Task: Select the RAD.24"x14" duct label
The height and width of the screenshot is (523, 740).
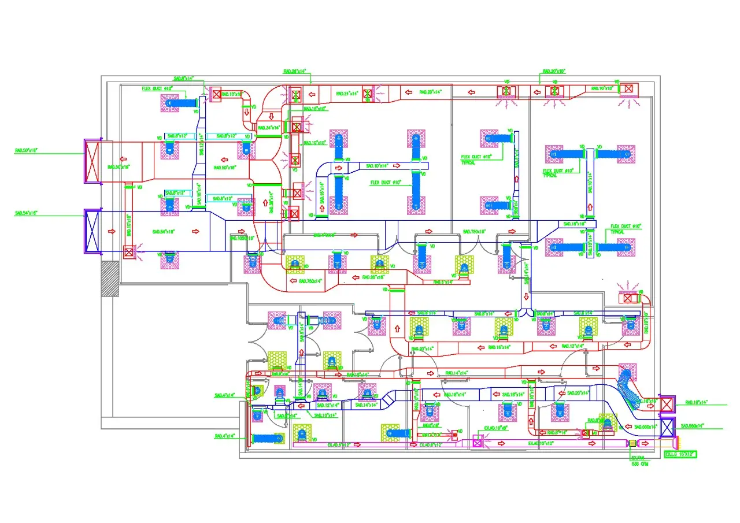Action: click(x=347, y=93)
